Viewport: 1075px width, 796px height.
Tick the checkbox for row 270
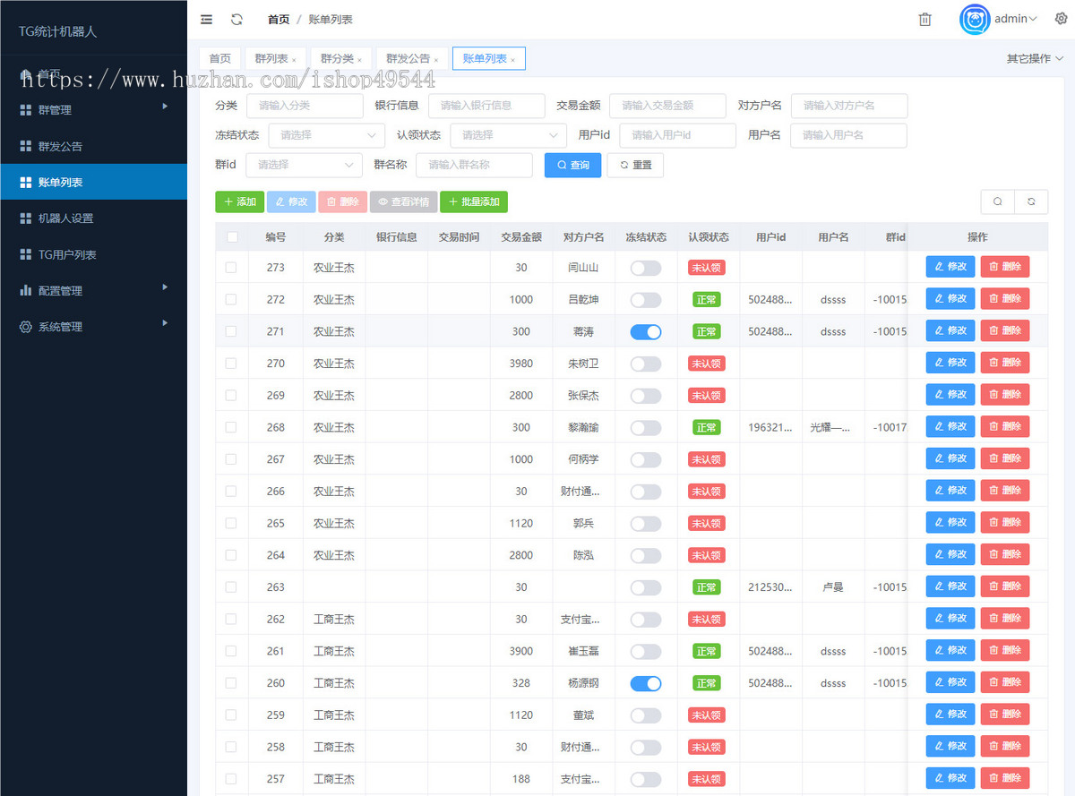pos(231,363)
